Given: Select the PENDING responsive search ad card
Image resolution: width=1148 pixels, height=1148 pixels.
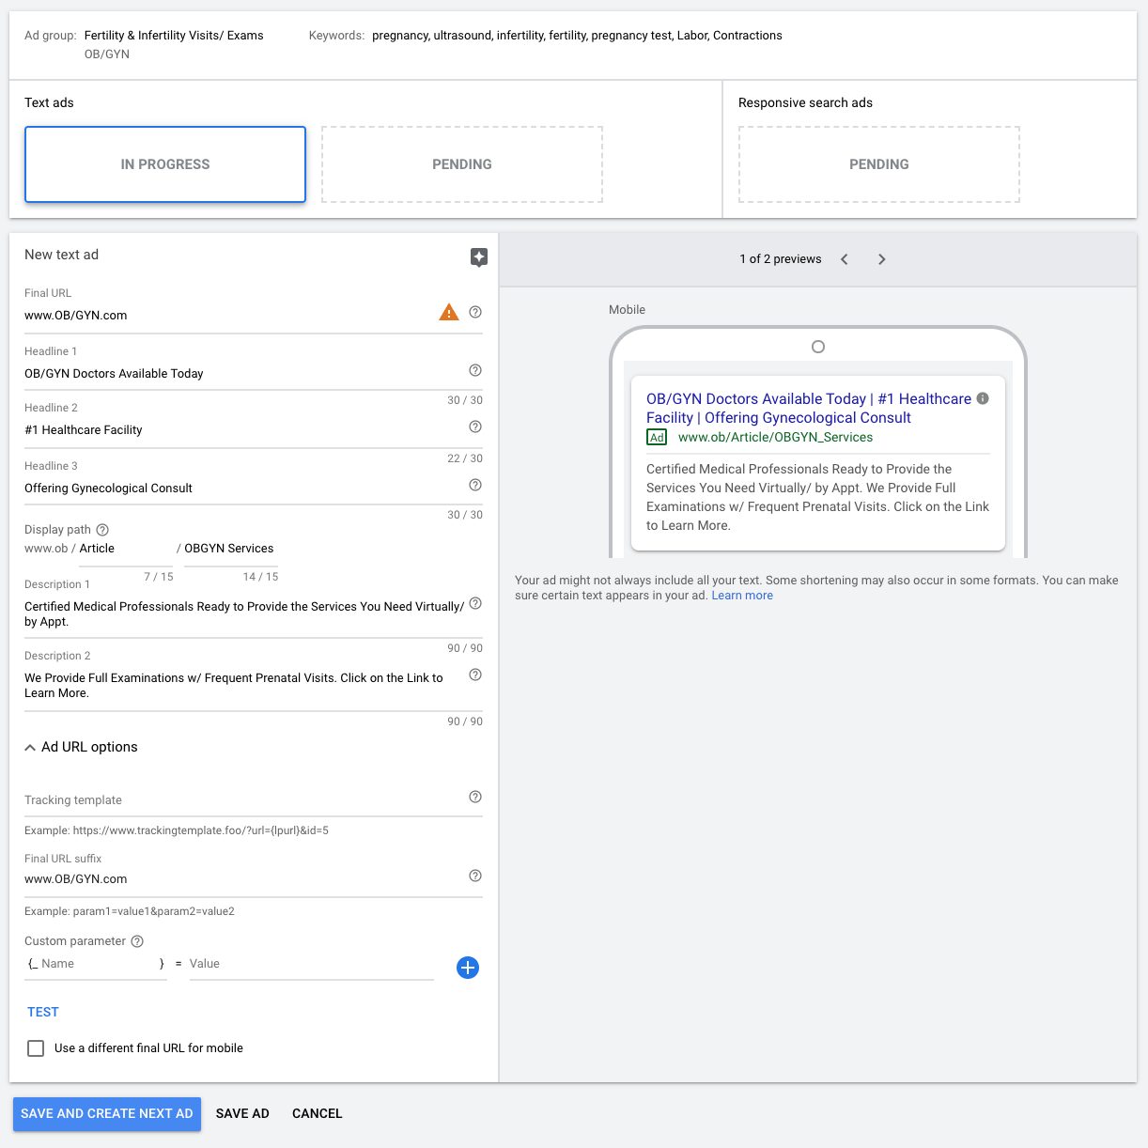Looking at the screenshot, I should (878, 164).
